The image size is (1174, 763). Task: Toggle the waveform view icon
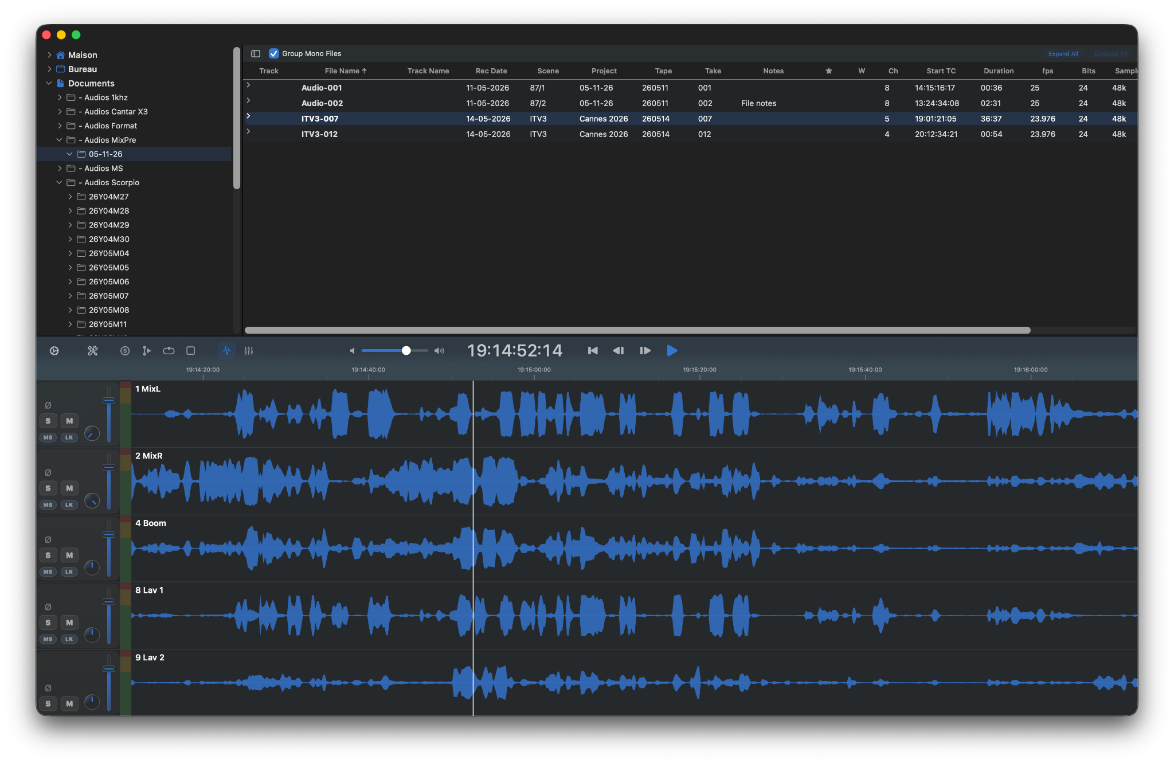(227, 351)
